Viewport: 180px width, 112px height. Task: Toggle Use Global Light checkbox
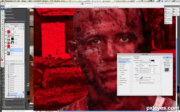(x=149, y=66)
